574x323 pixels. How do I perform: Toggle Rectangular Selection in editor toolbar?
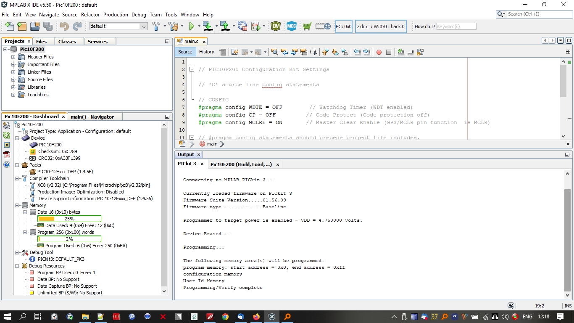pyautogui.click(x=313, y=52)
